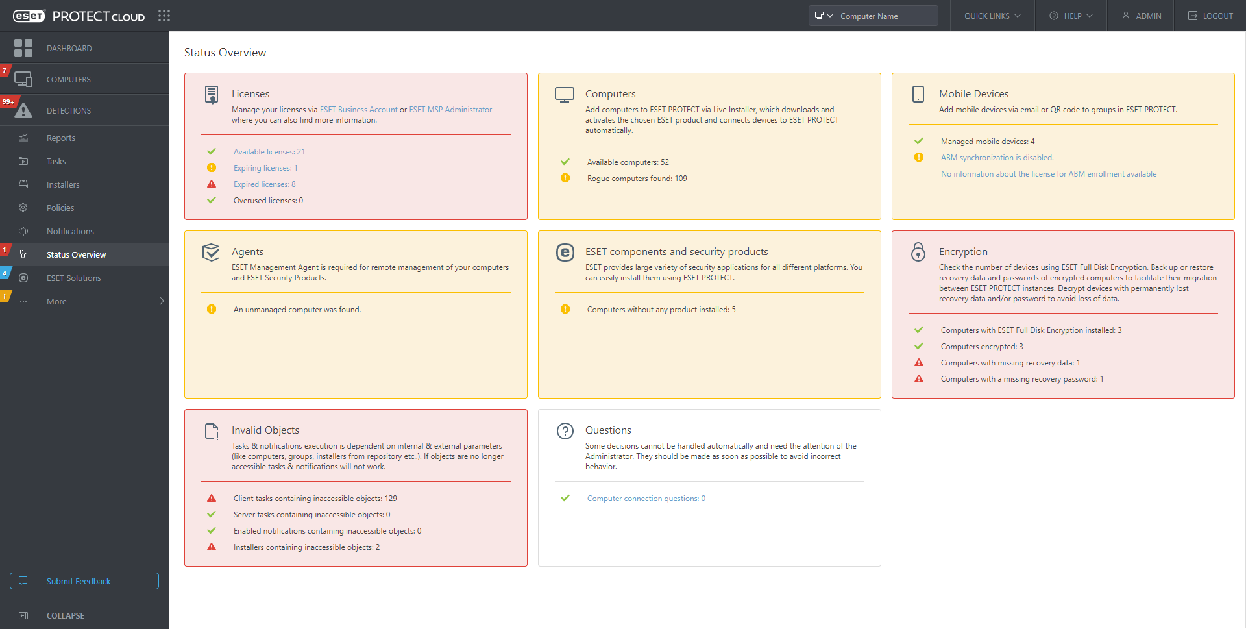Expand the Quick Links dropdown

(991, 16)
